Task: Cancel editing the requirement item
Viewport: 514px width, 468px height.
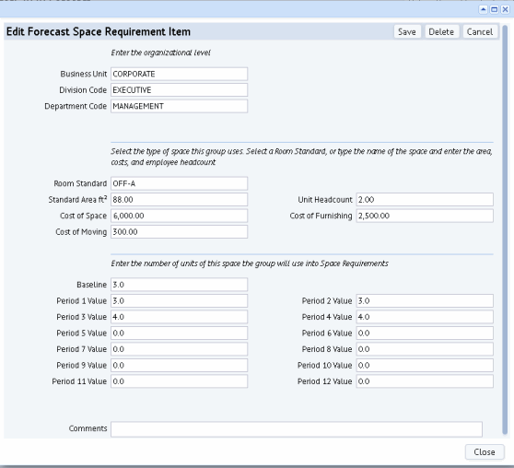Action: [x=480, y=32]
